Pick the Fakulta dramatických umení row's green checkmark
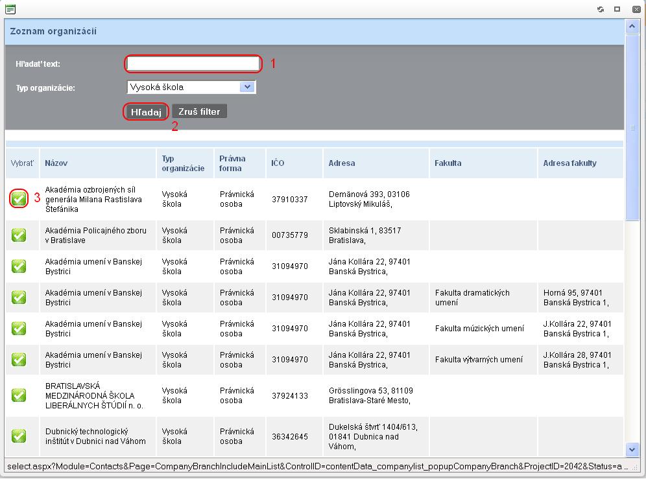 (19, 298)
